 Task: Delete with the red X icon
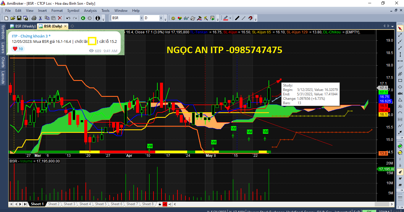(x=60, y=18)
